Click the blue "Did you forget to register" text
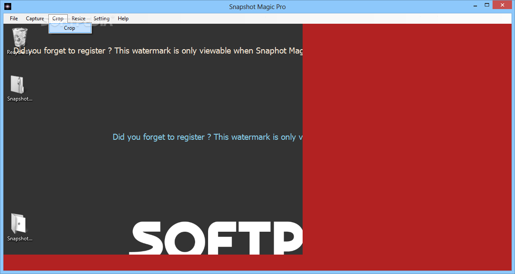515x274 pixels. coord(208,137)
